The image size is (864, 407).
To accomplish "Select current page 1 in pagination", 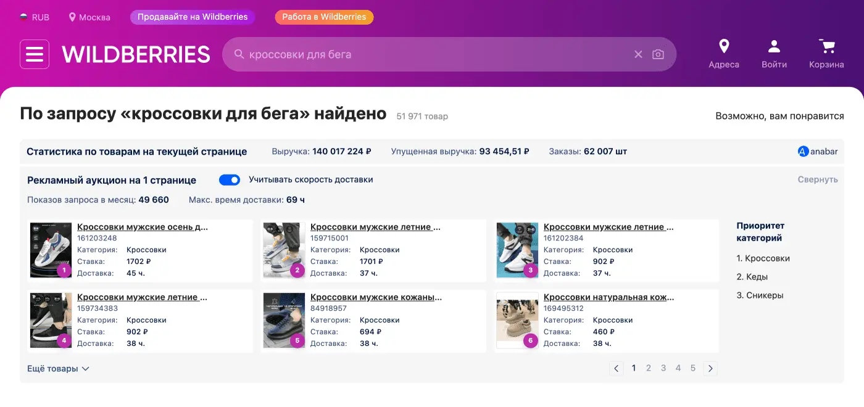I will 634,368.
